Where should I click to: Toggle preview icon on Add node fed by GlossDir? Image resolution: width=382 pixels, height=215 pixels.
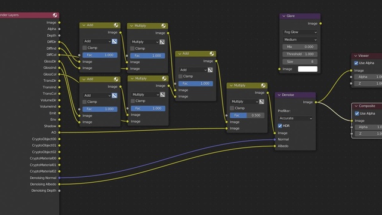pyautogui.click(x=116, y=79)
